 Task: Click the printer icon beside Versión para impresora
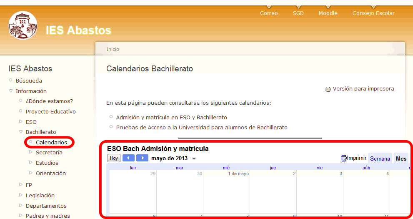click(x=328, y=89)
